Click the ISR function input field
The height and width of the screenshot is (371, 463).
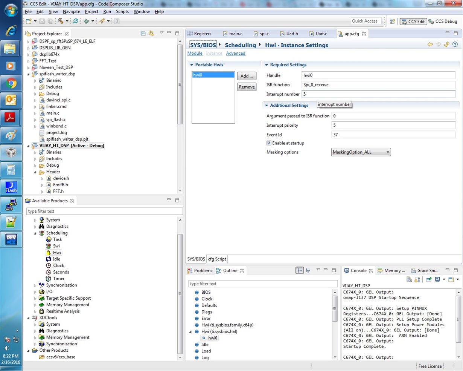coord(378,85)
